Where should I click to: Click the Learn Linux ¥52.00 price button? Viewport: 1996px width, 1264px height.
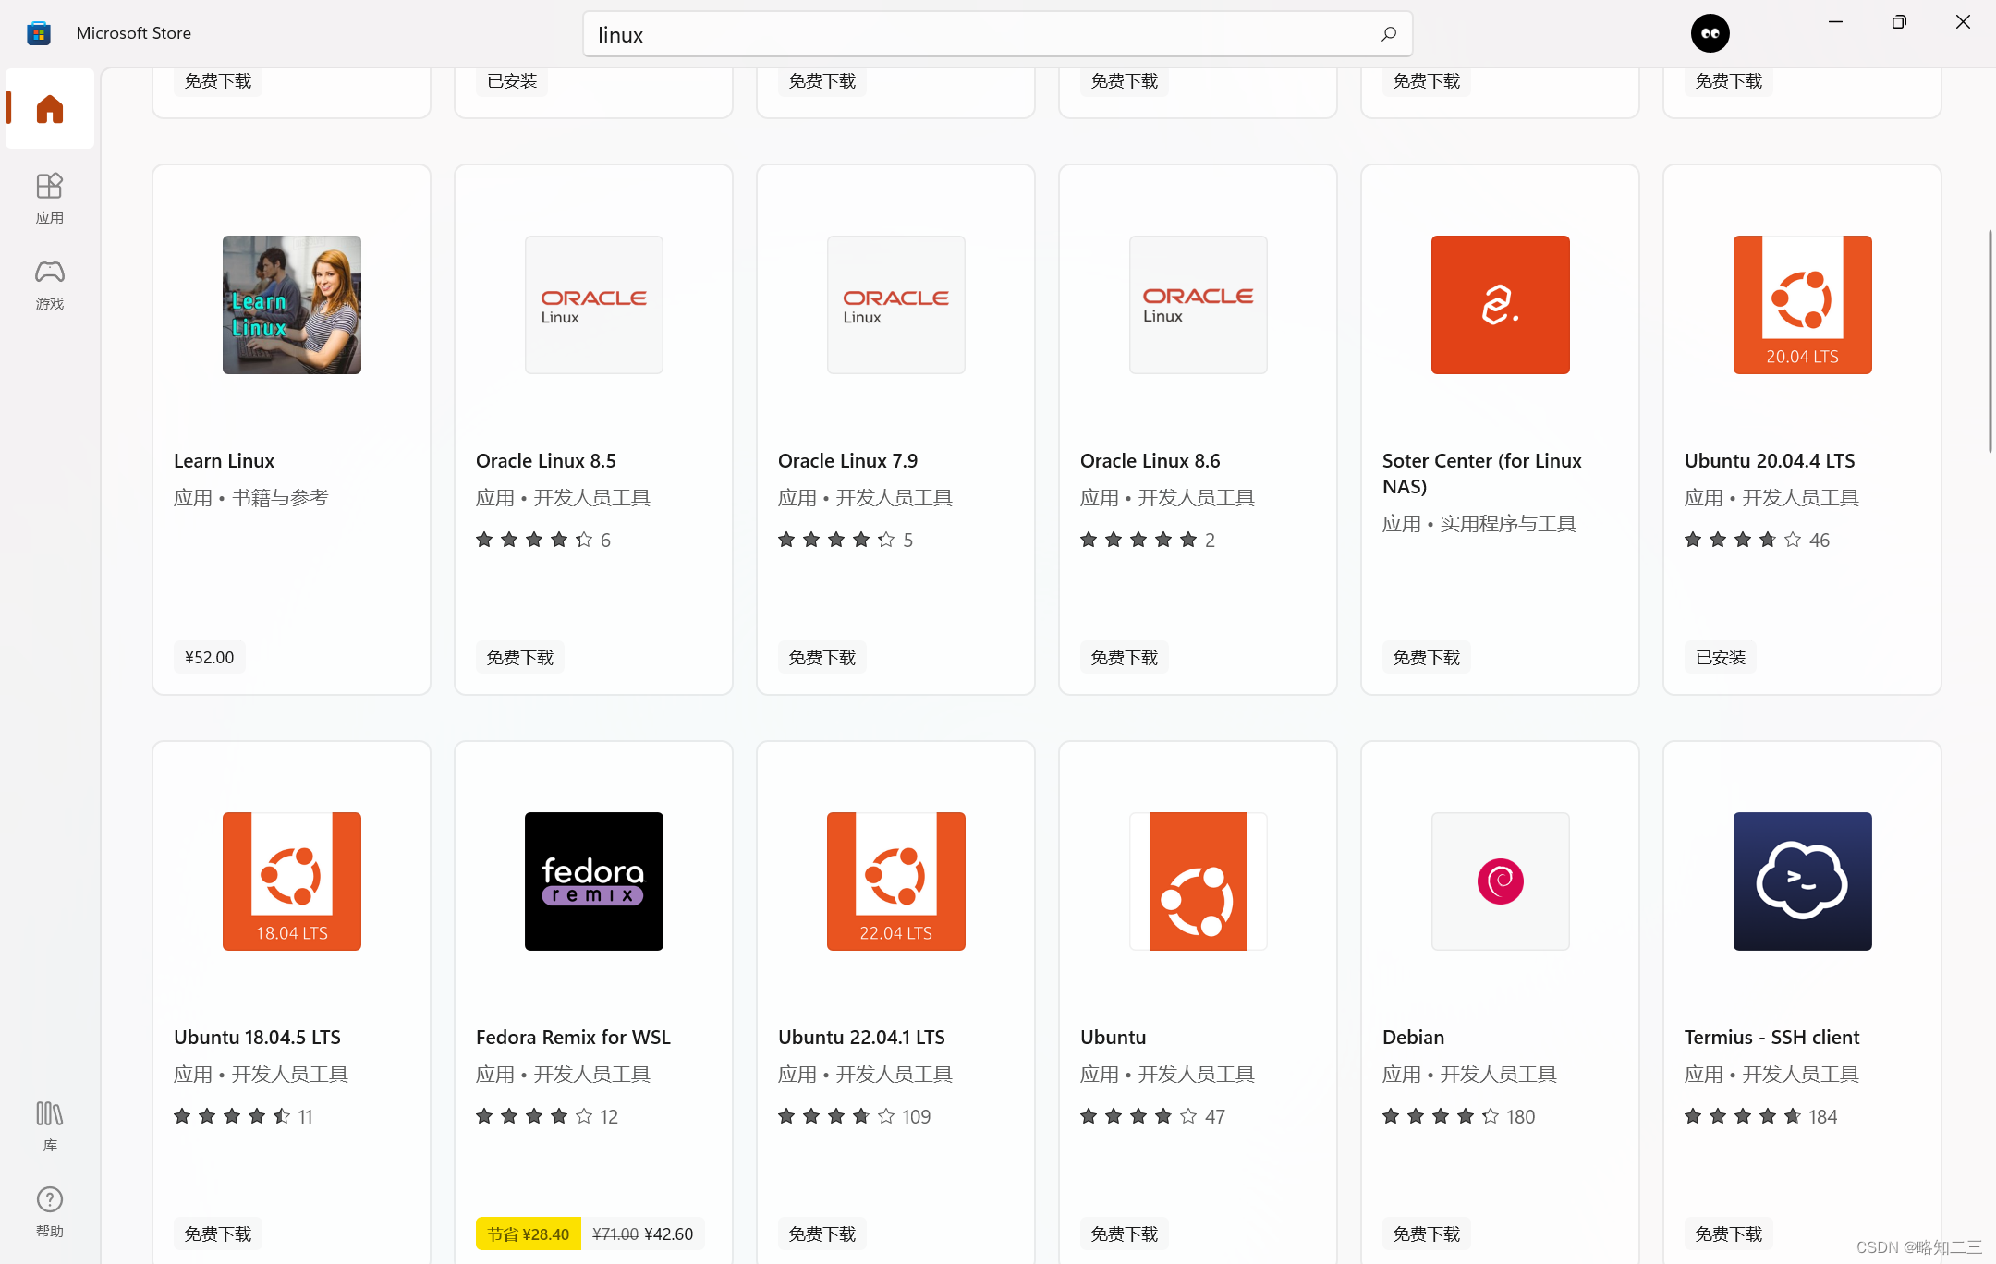click(210, 657)
